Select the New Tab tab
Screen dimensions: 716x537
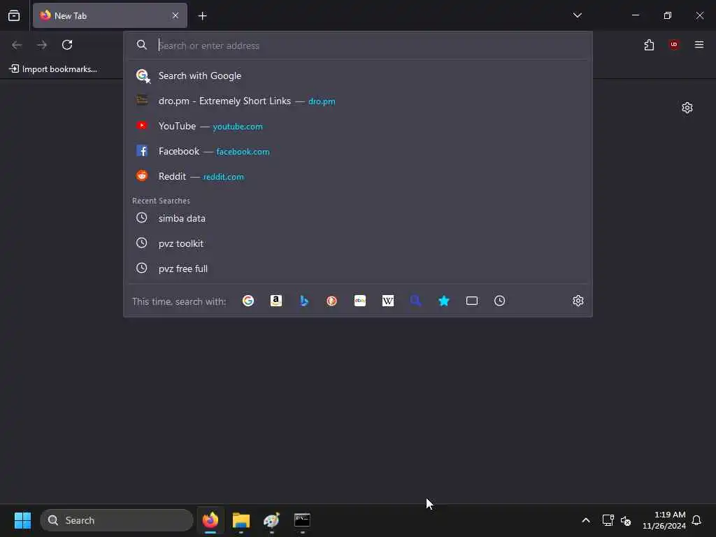click(110, 15)
